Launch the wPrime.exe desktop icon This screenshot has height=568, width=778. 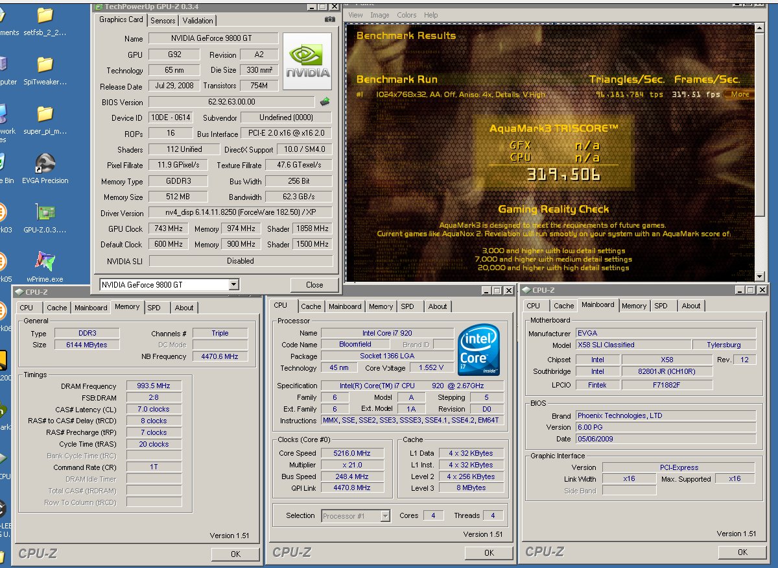point(45,267)
